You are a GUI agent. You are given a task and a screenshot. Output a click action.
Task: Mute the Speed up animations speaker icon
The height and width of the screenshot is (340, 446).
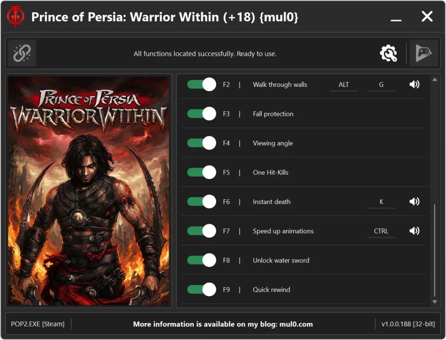[x=414, y=231]
